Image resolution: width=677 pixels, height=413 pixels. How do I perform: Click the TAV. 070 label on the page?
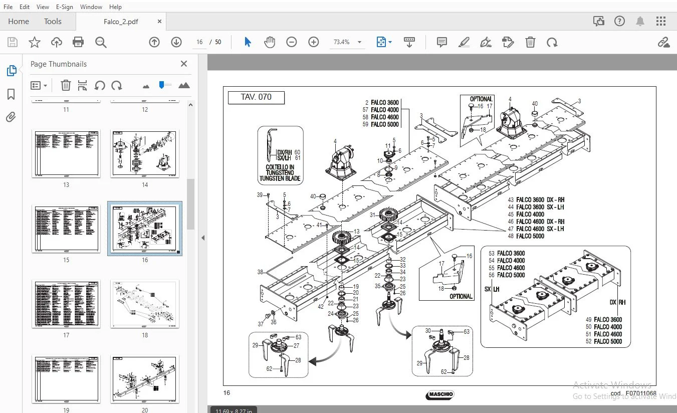click(x=256, y=97)
